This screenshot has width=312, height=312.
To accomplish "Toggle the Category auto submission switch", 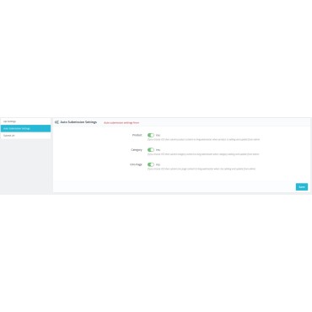I will click(151, 150).
